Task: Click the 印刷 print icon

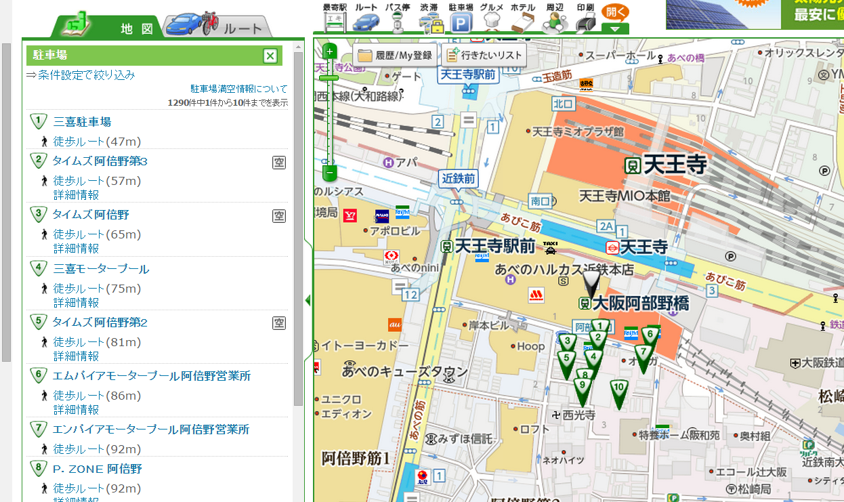Action: 585,18
